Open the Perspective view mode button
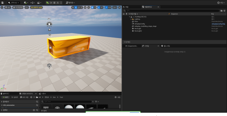Viewport: 227px width, 116px height. click(8, 7)
